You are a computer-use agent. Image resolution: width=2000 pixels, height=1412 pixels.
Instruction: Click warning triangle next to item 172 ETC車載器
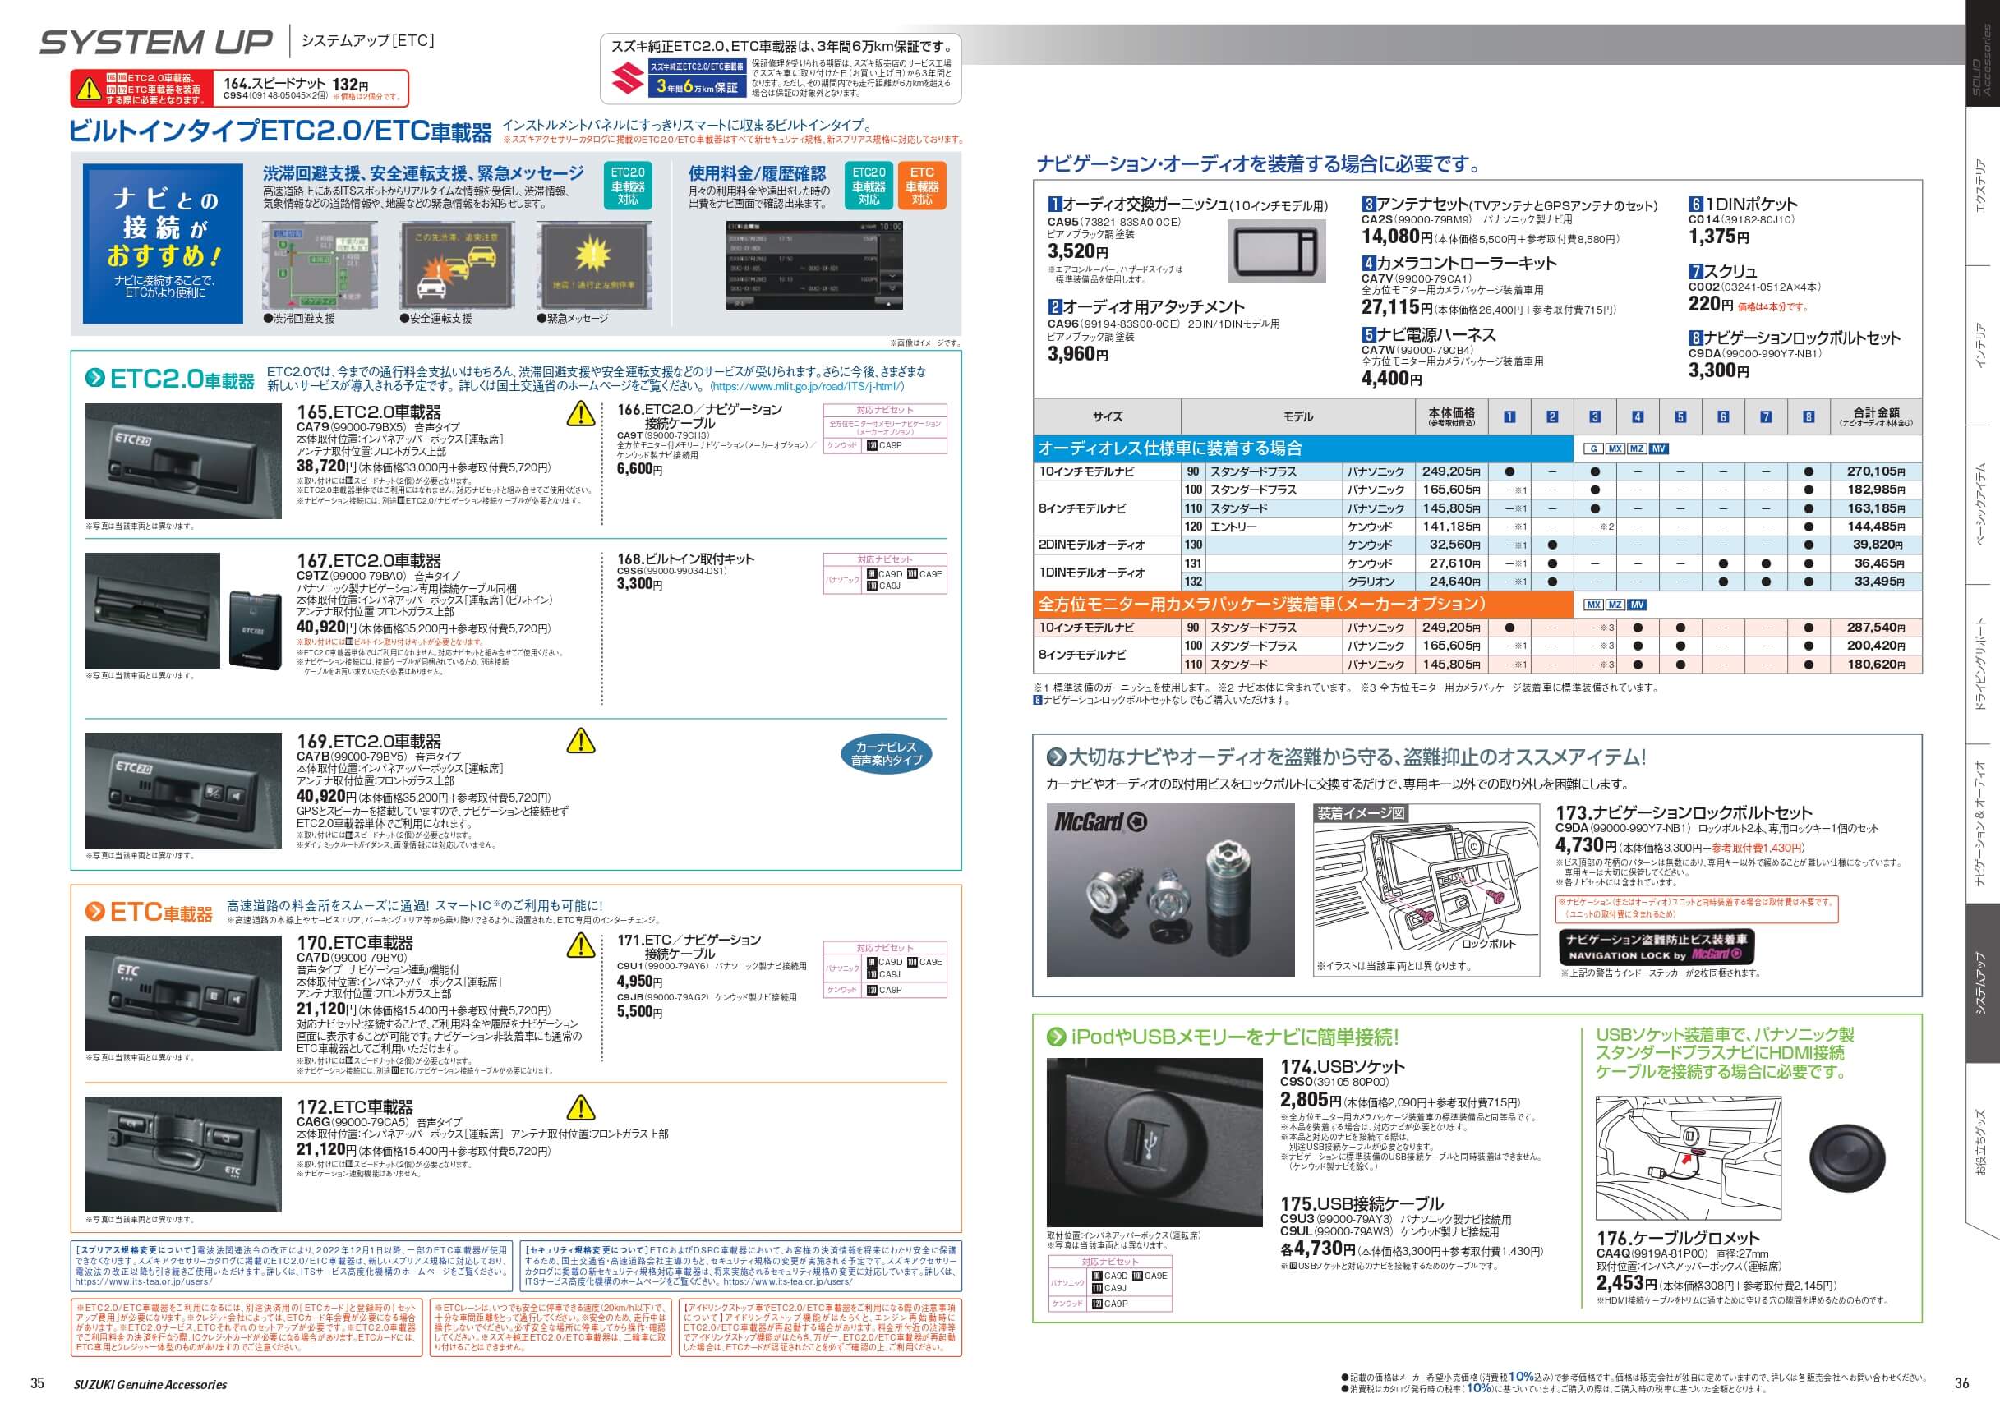pos(580,1108)
